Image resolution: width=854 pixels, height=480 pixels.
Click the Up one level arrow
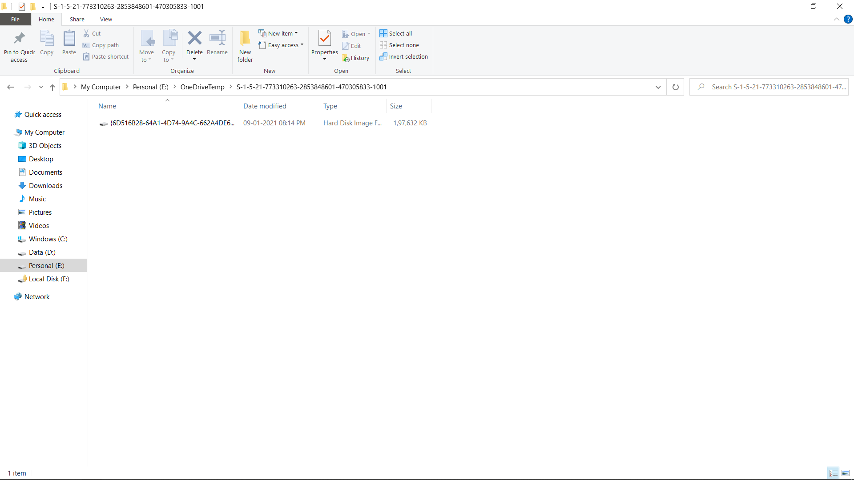point(52,87)
